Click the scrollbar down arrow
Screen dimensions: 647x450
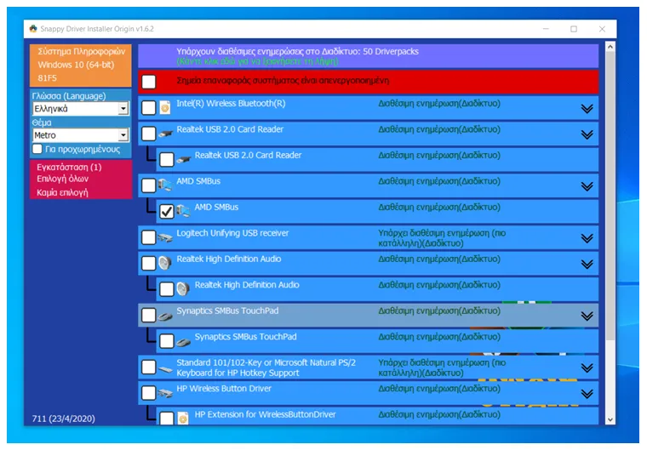pyautogui.click(x=610, y=419)
